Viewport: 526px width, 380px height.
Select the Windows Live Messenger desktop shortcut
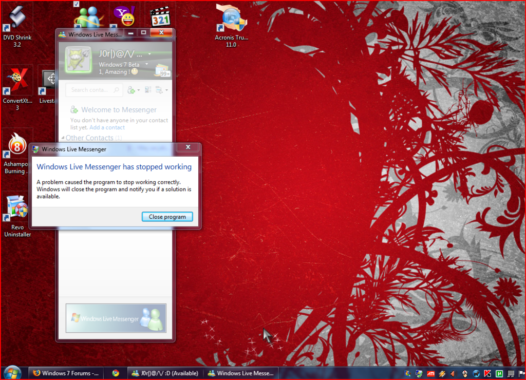tap(88, 17)
